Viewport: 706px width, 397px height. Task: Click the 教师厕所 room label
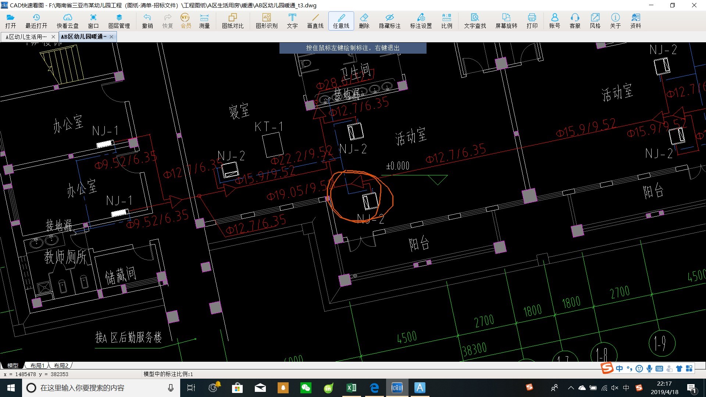point(65,256)
